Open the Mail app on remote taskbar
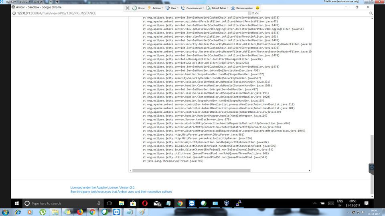This screenshot has height=216, width=385. click(x=157, y=203)
